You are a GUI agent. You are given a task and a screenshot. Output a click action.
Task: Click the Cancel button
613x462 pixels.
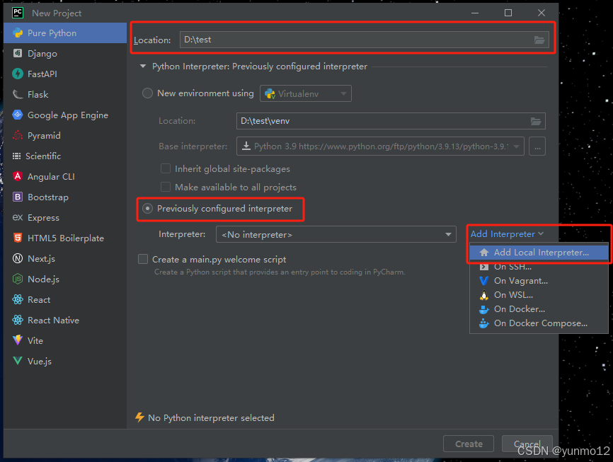(x=527, y=444)
